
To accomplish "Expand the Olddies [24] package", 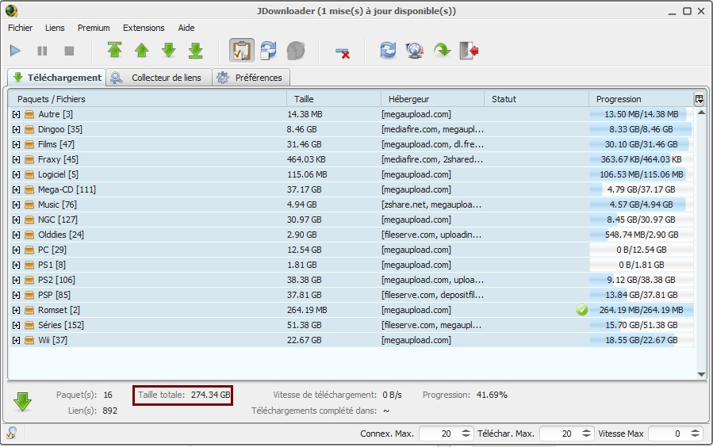I will point(17,235).
